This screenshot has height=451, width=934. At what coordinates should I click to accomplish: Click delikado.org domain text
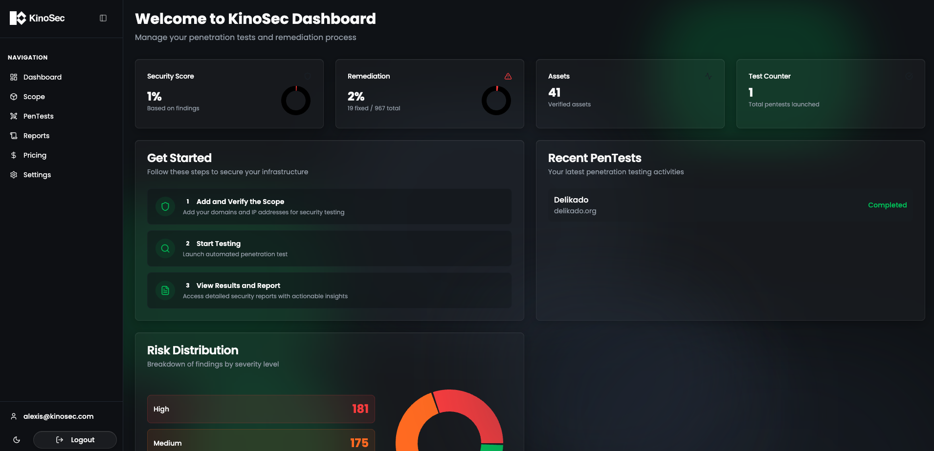575,211
